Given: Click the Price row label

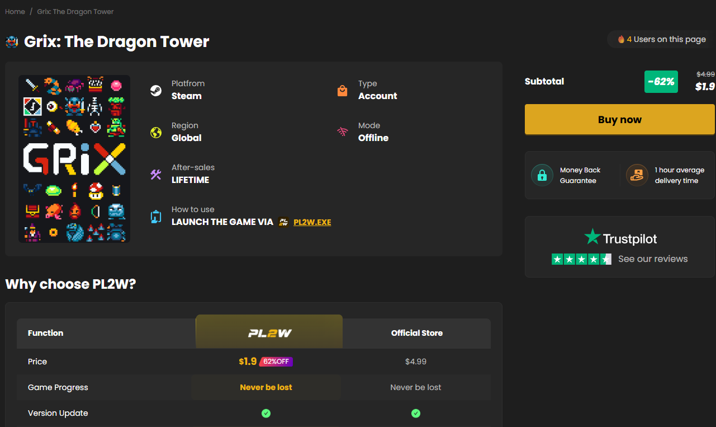Looking at the screenshot, I should pos(37,362).
